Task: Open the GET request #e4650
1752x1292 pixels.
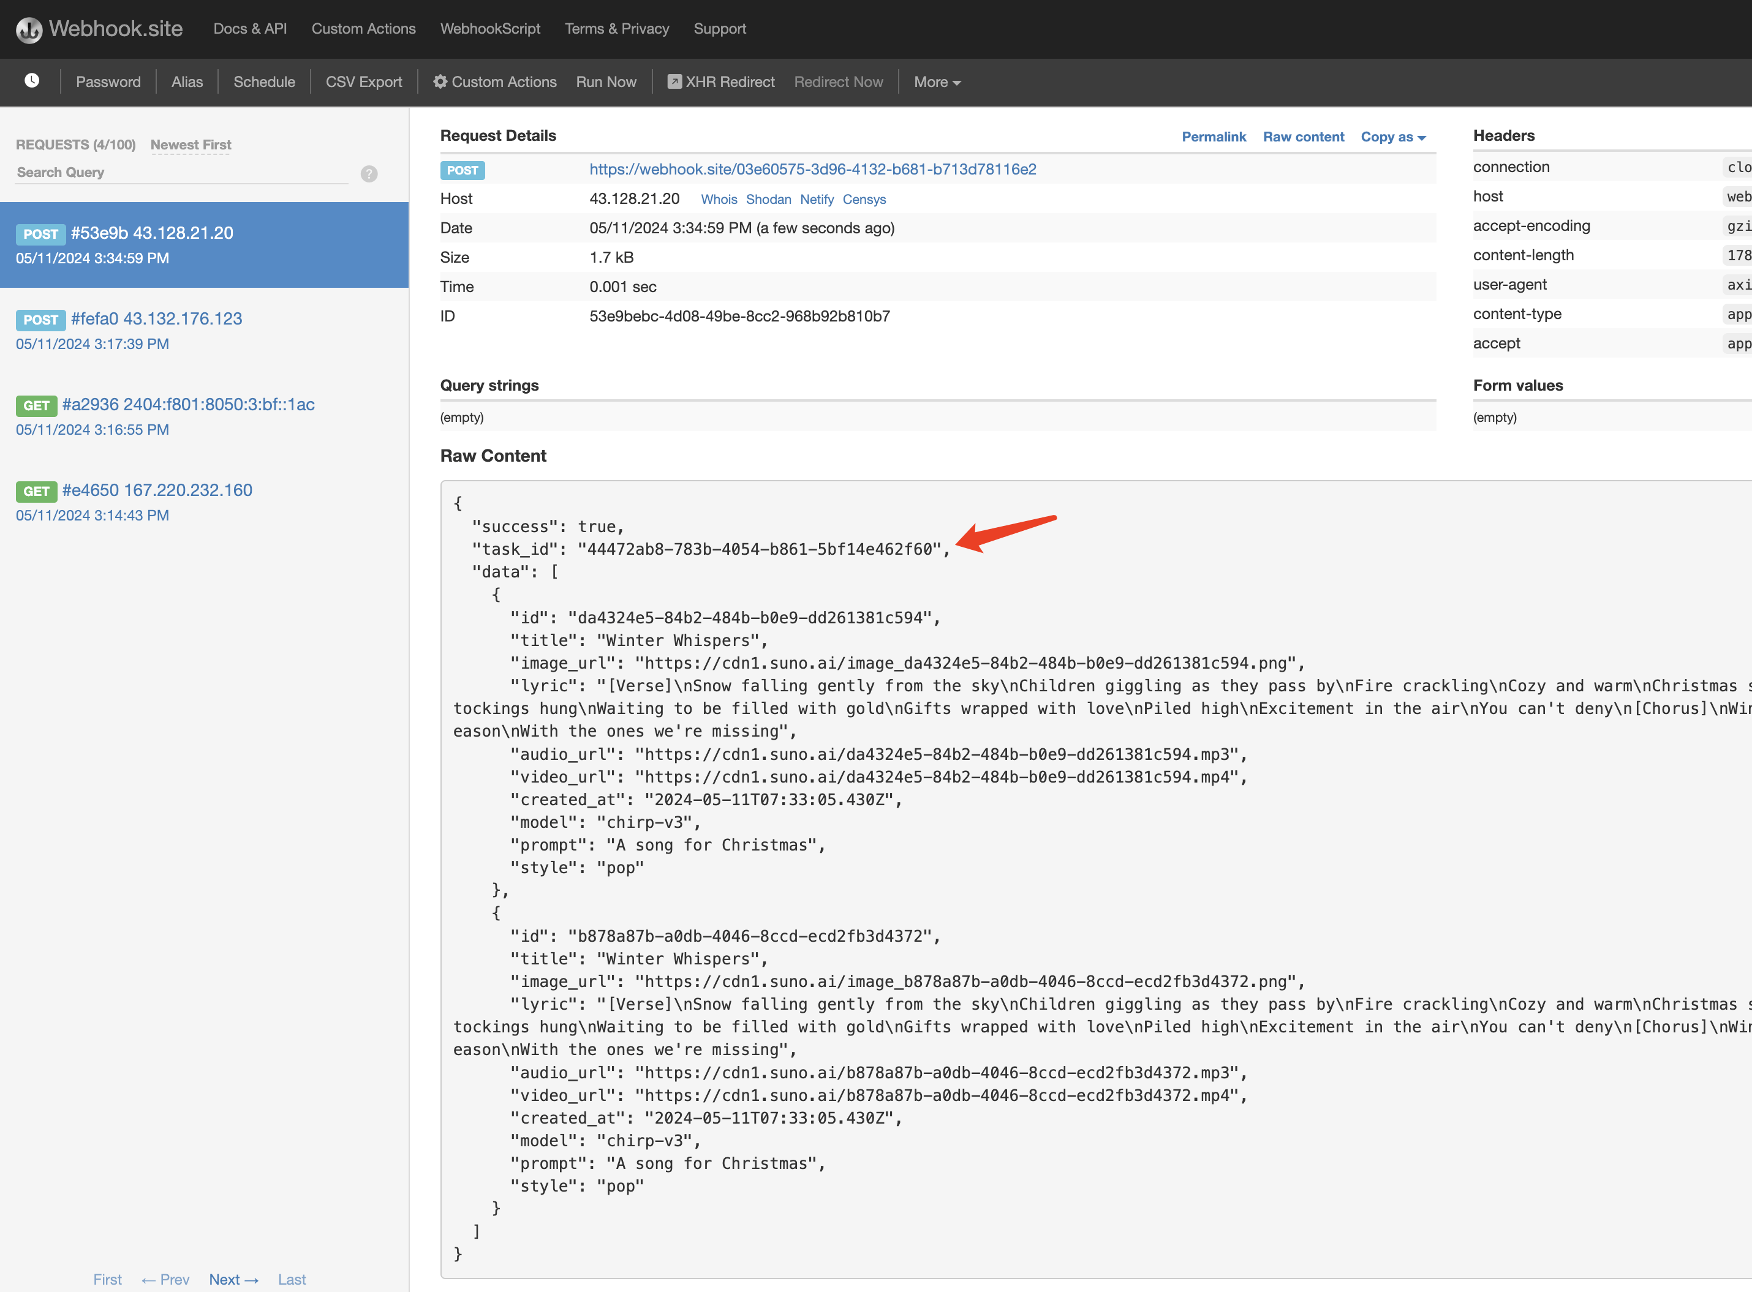Action: tap(156, 490)
